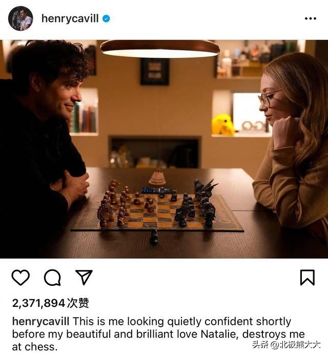Open henrycavill's profile picture avatar
The image size is (328, 356).
click(x=20, y=18)
